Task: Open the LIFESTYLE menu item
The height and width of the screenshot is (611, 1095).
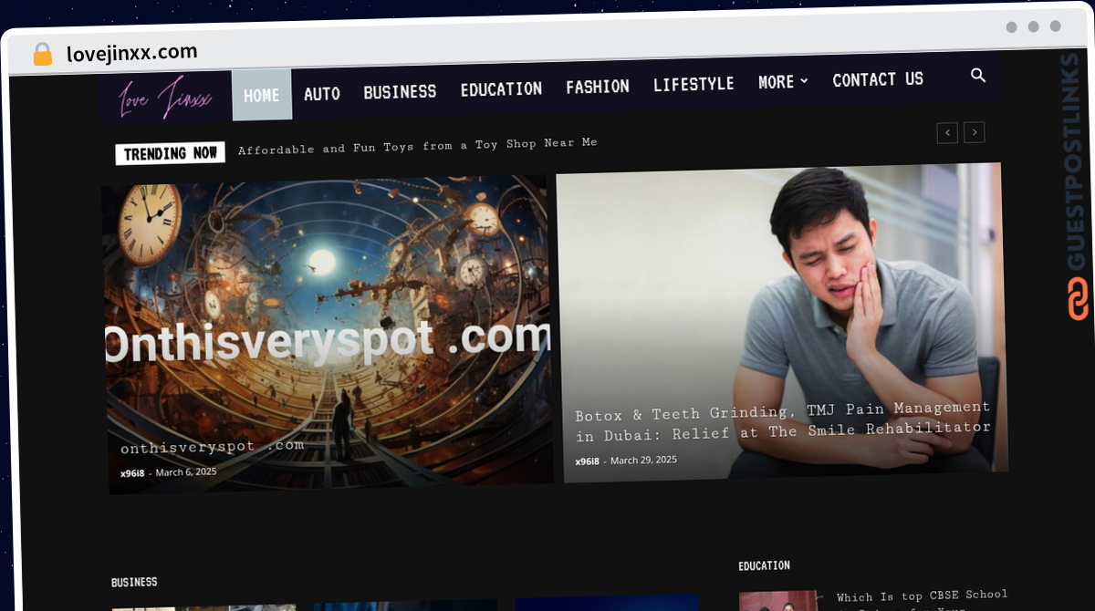Action: pos(693,84)
